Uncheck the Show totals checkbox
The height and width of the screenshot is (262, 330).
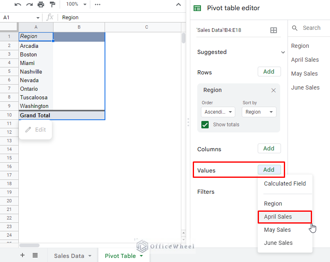205,124
